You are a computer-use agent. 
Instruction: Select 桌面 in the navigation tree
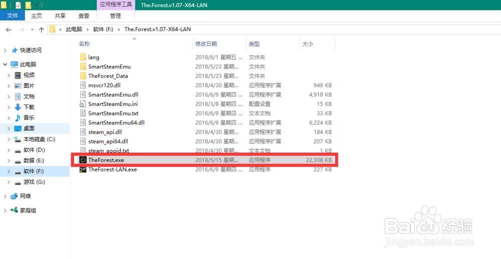coord(35,128)
